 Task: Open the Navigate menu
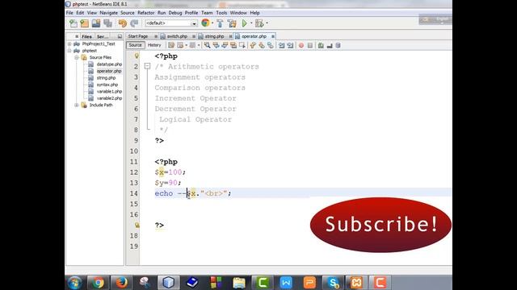pyautogui.click(x=108, y=13)
